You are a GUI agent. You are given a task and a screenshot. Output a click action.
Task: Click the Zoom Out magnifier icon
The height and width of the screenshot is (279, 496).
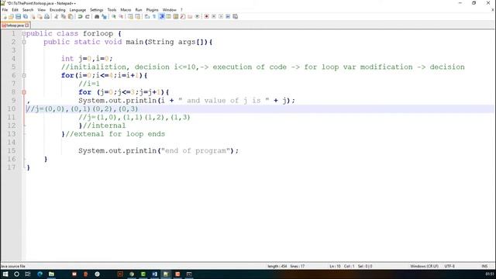121,16
